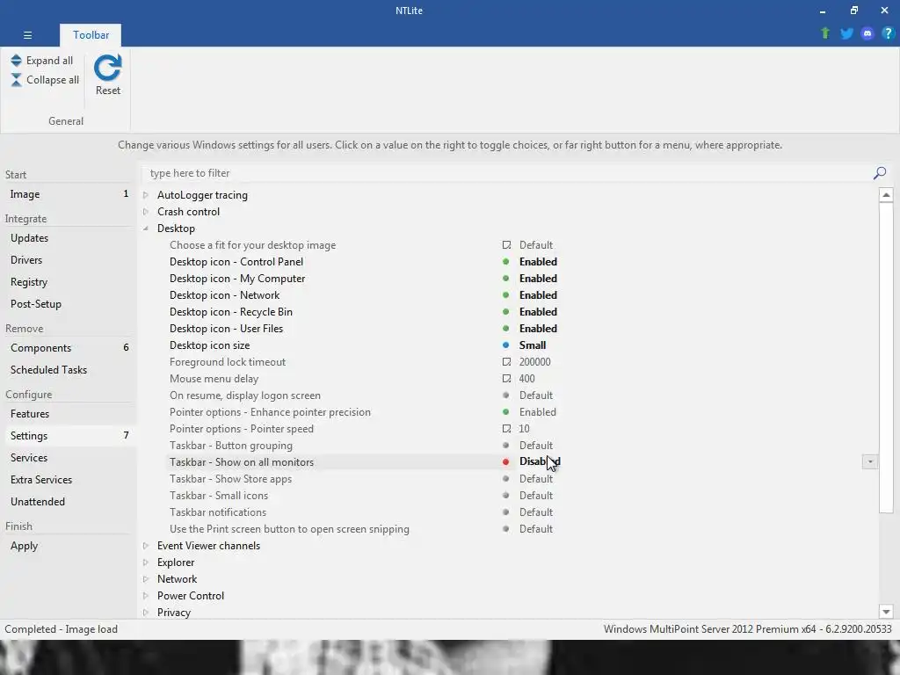Toggle Desktop icon - Network Enabled value
Image resolution: width=900 pixels, height=675 pixels.
click(x=538, y=295)
